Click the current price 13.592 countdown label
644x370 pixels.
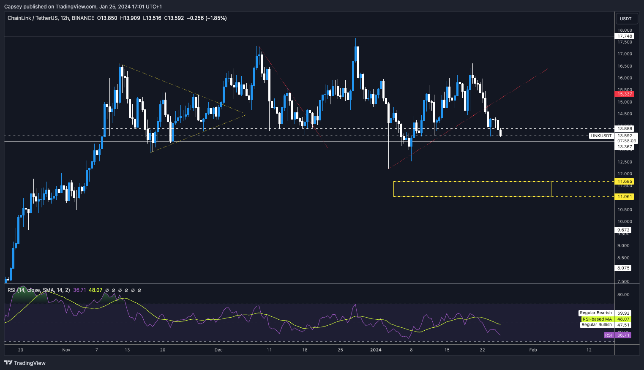click(626, 139)
